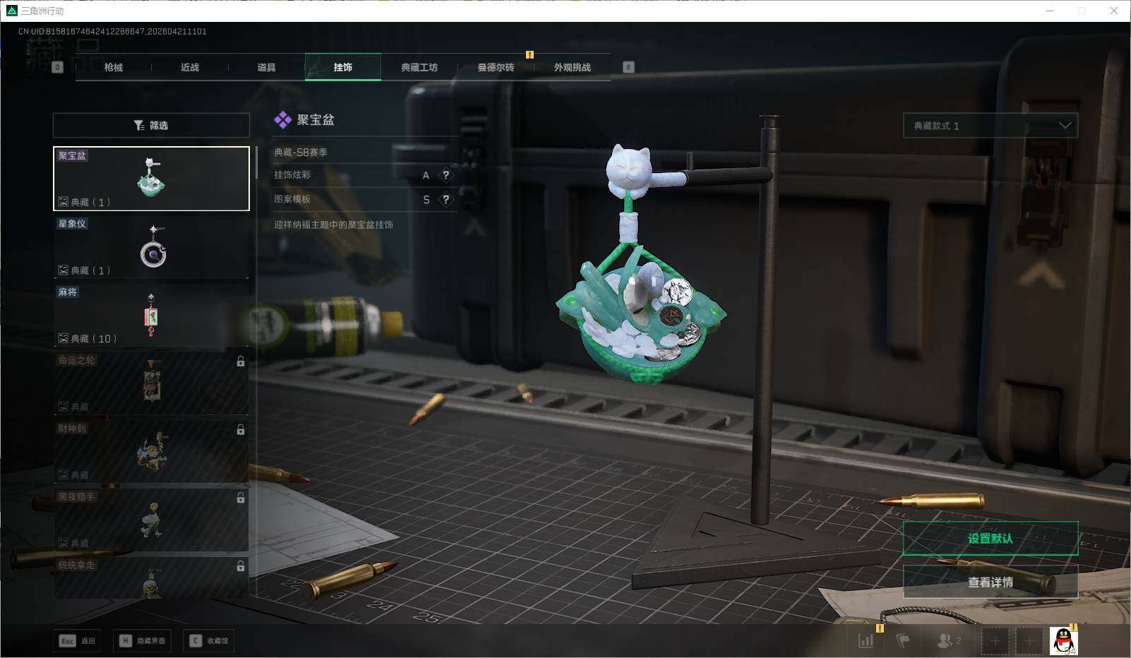Click the lock icon on 统统拿走

(241, 566)
